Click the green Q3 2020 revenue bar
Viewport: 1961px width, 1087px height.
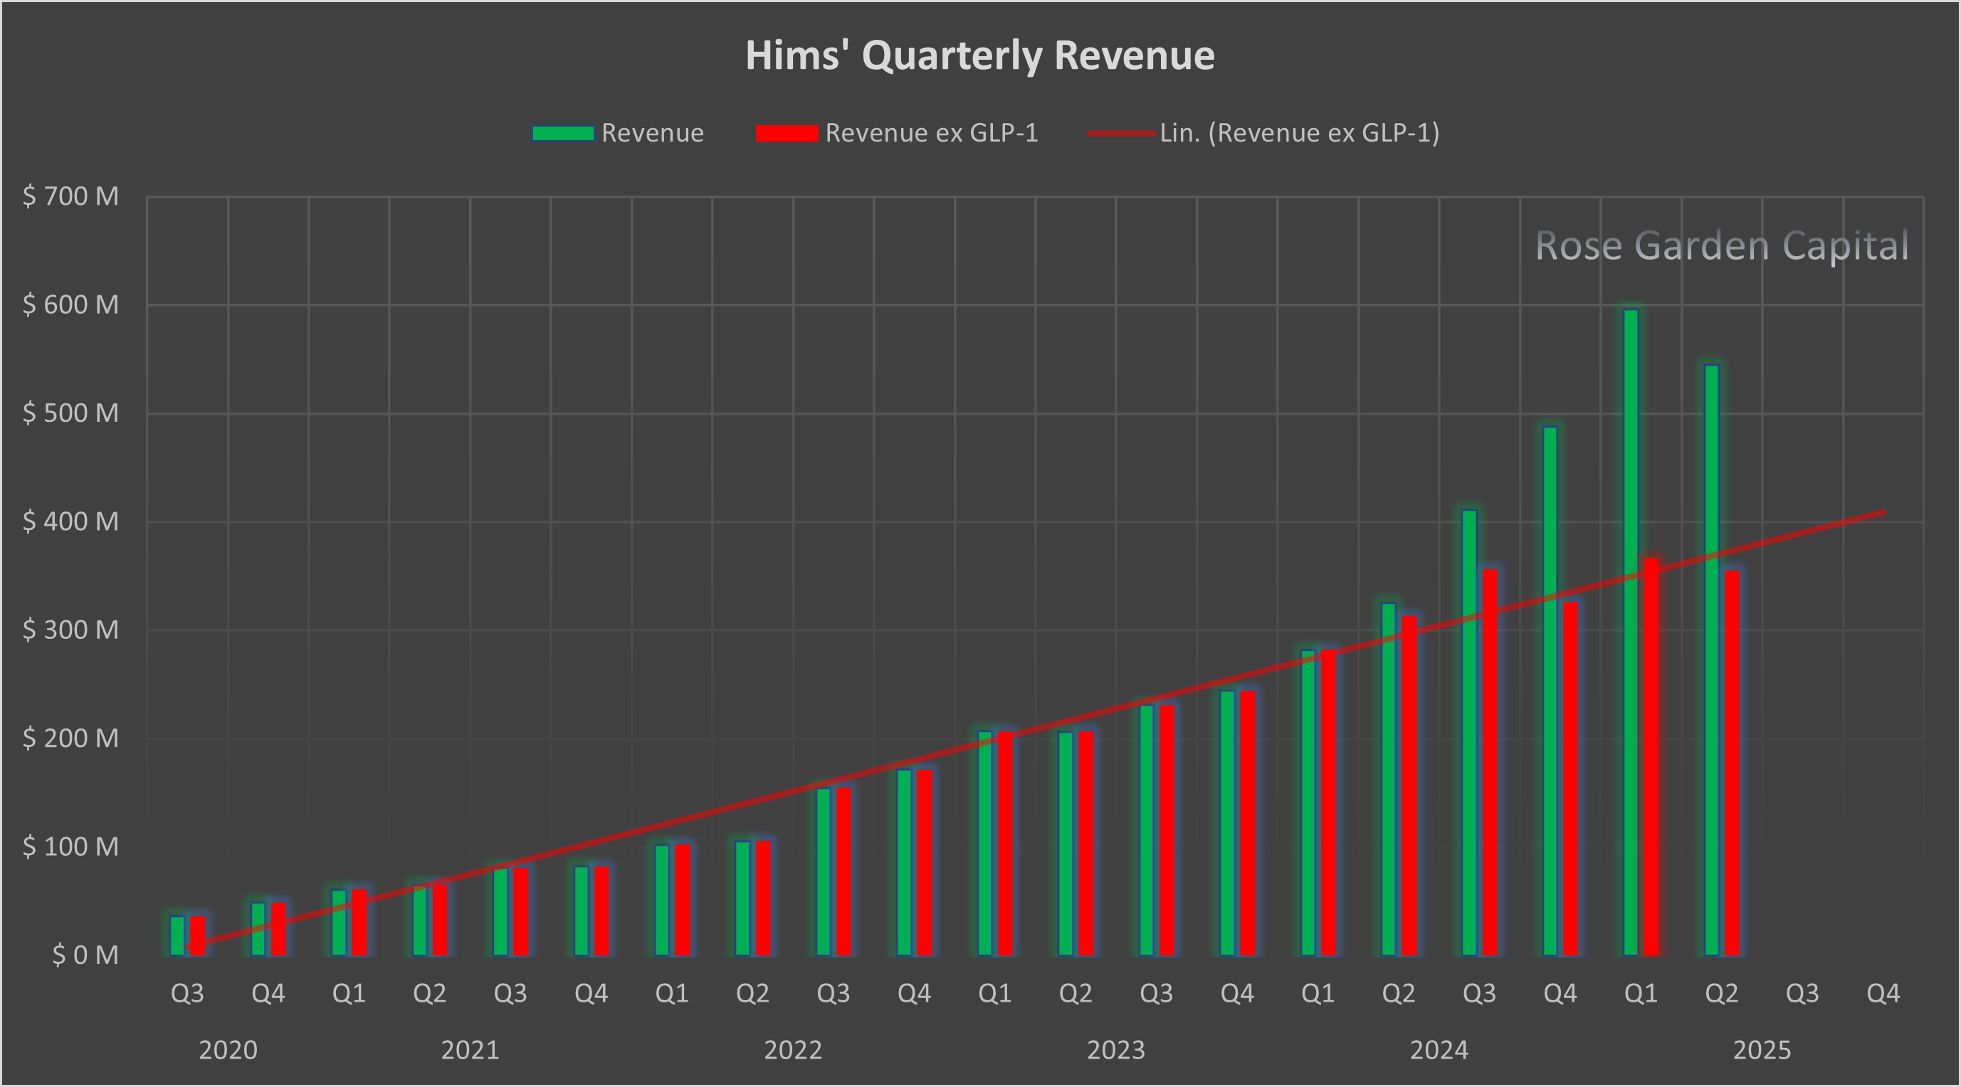click(177, 935)
